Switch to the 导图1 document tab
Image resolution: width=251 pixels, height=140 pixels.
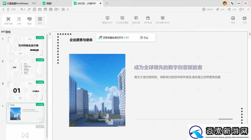click(47, 3)
